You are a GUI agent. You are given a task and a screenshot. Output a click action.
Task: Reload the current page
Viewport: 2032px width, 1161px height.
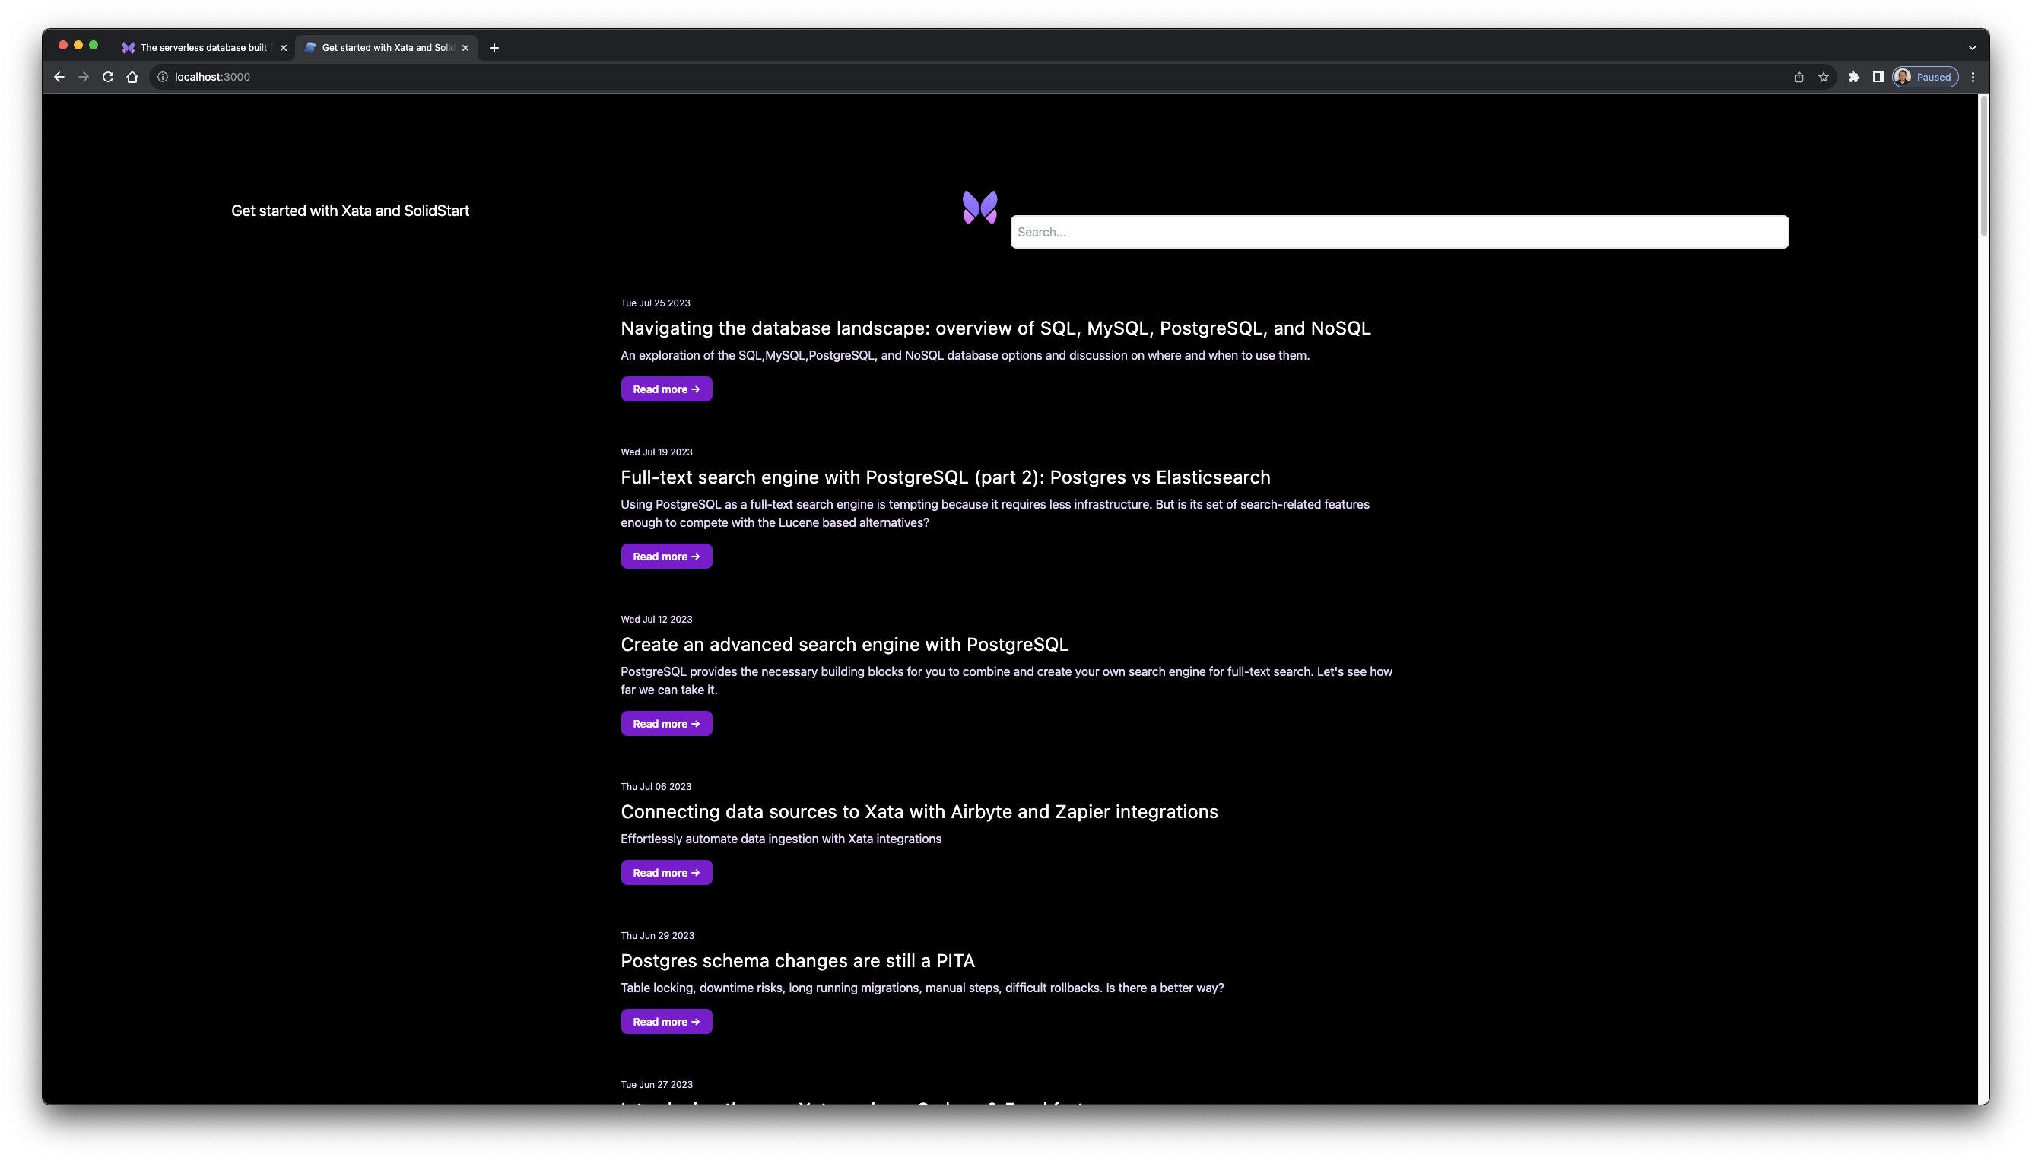(x=108, y=77)
